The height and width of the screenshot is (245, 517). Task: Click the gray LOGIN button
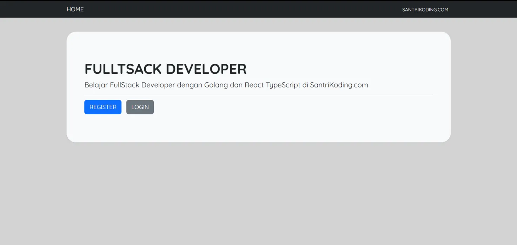tap(140, 107)
